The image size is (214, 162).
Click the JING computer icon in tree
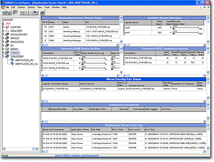click(x=3, y=23)
